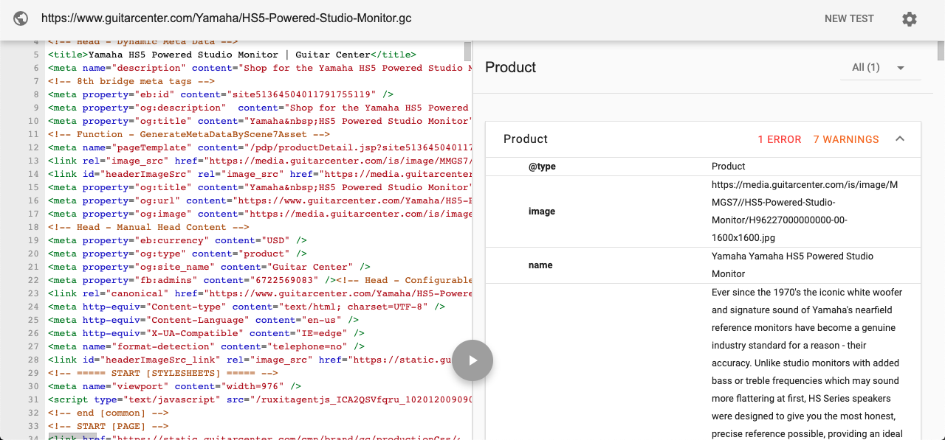Screen dimensions: 945x440
Task: Open the All (1) filter dropdown
Action: click(880, 67)
